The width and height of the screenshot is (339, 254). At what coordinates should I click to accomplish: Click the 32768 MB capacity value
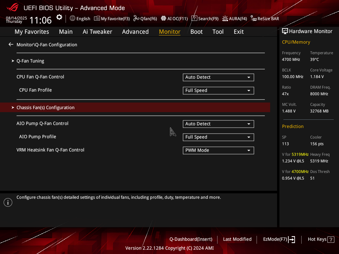click(x=319, y=111)
